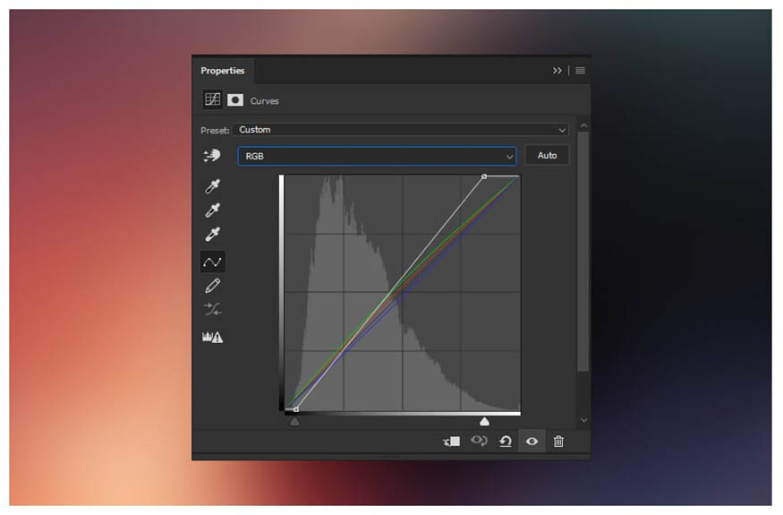This screenshot has width=783, height=515.
Task: Pick the gray point eyedropper
Action: pyautogui.click(x=212, y=210)
